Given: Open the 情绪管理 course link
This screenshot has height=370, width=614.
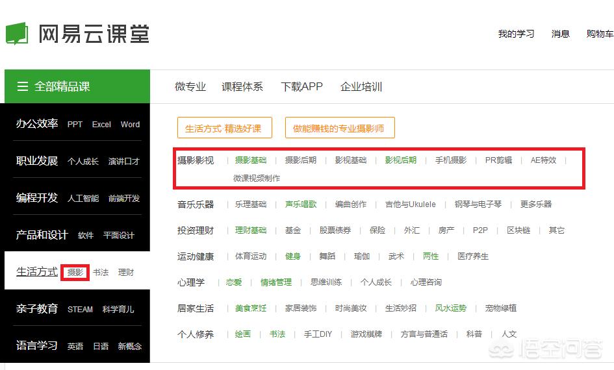Looking at the screenshot, I should [276, 282].
